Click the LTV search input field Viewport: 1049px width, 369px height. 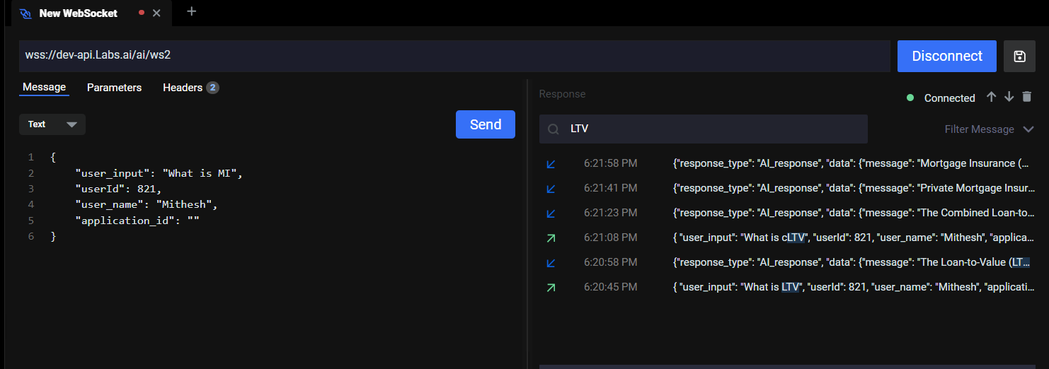click(715, 129)
